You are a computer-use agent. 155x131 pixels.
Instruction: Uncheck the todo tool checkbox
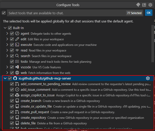coord(12,62)
